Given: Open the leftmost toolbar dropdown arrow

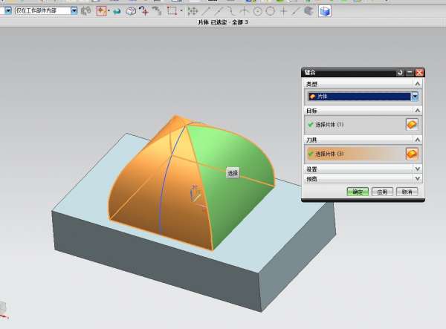Looking at the screenshot, I should point(8,11).
